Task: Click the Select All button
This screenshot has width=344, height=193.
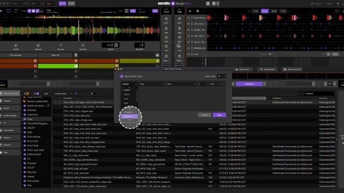Action: pyautogui.click(x=55, y=55)
